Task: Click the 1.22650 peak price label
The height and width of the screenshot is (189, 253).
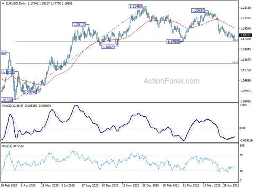Action: (x=198, y=11)
